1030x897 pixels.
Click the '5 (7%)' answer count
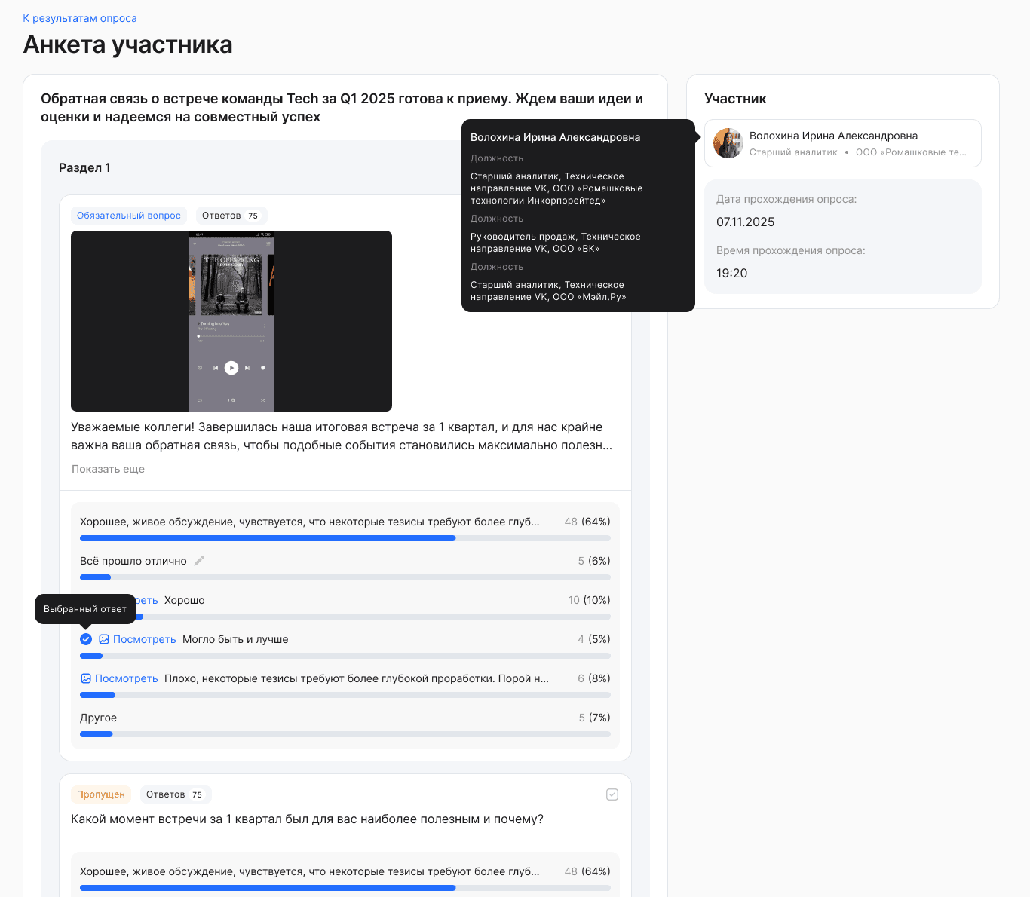tap(594, 718)
